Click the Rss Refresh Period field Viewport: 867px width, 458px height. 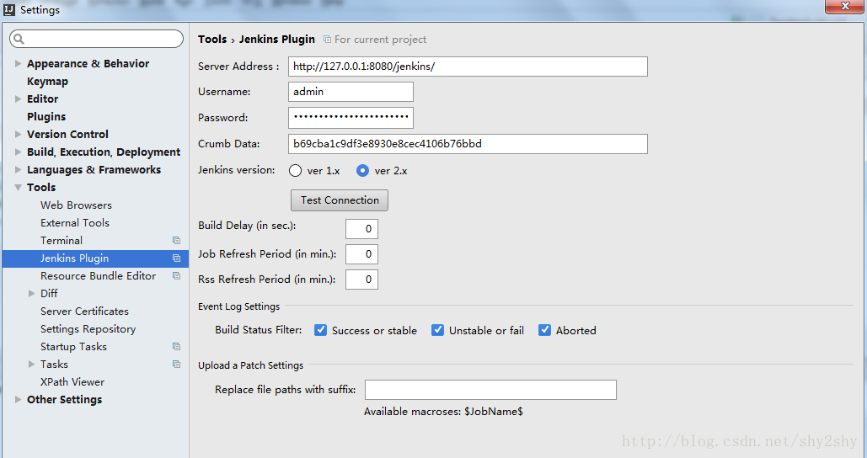(361, 280)
